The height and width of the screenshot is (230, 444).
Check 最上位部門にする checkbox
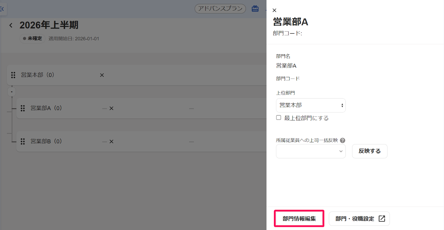pos(279,118)
